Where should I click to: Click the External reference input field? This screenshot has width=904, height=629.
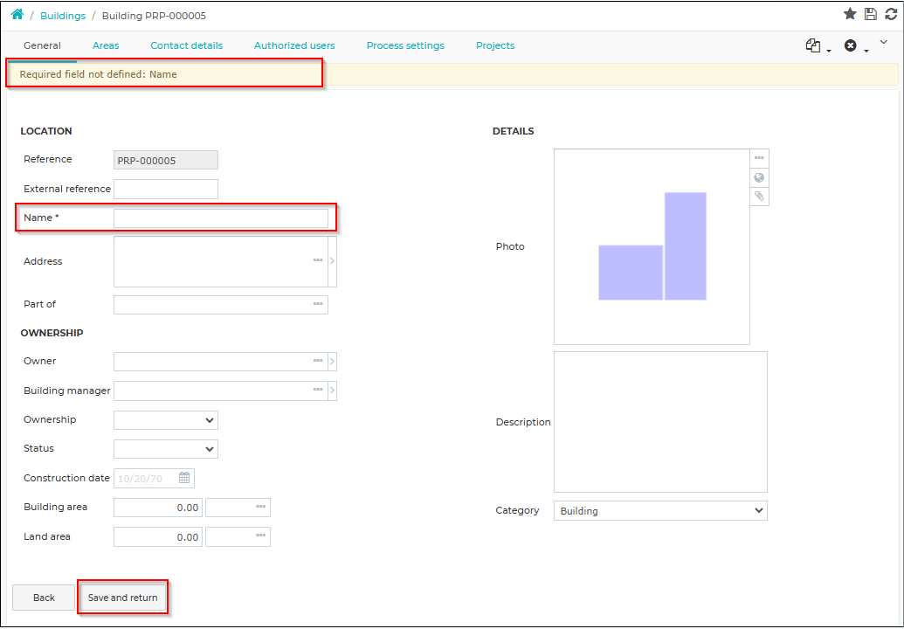click(166, 189)
